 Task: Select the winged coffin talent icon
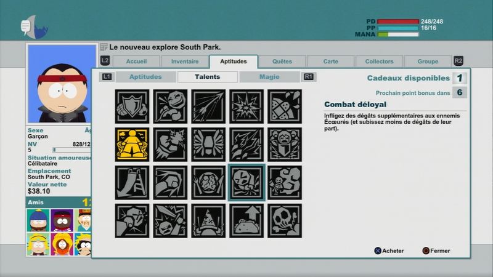208,145
